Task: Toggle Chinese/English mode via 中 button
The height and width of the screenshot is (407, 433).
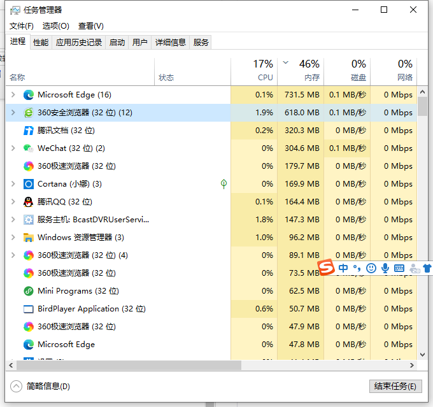Action: point(343,268)
